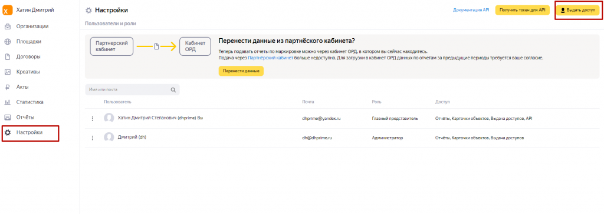Image resolution: width=604 pixels, height=214 pixels.
Task: Click Получить токен для API button
Action: (x=523, y=11)
